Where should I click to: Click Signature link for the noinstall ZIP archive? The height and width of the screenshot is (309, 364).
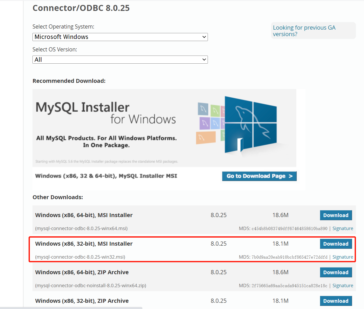tap(343, 285)
